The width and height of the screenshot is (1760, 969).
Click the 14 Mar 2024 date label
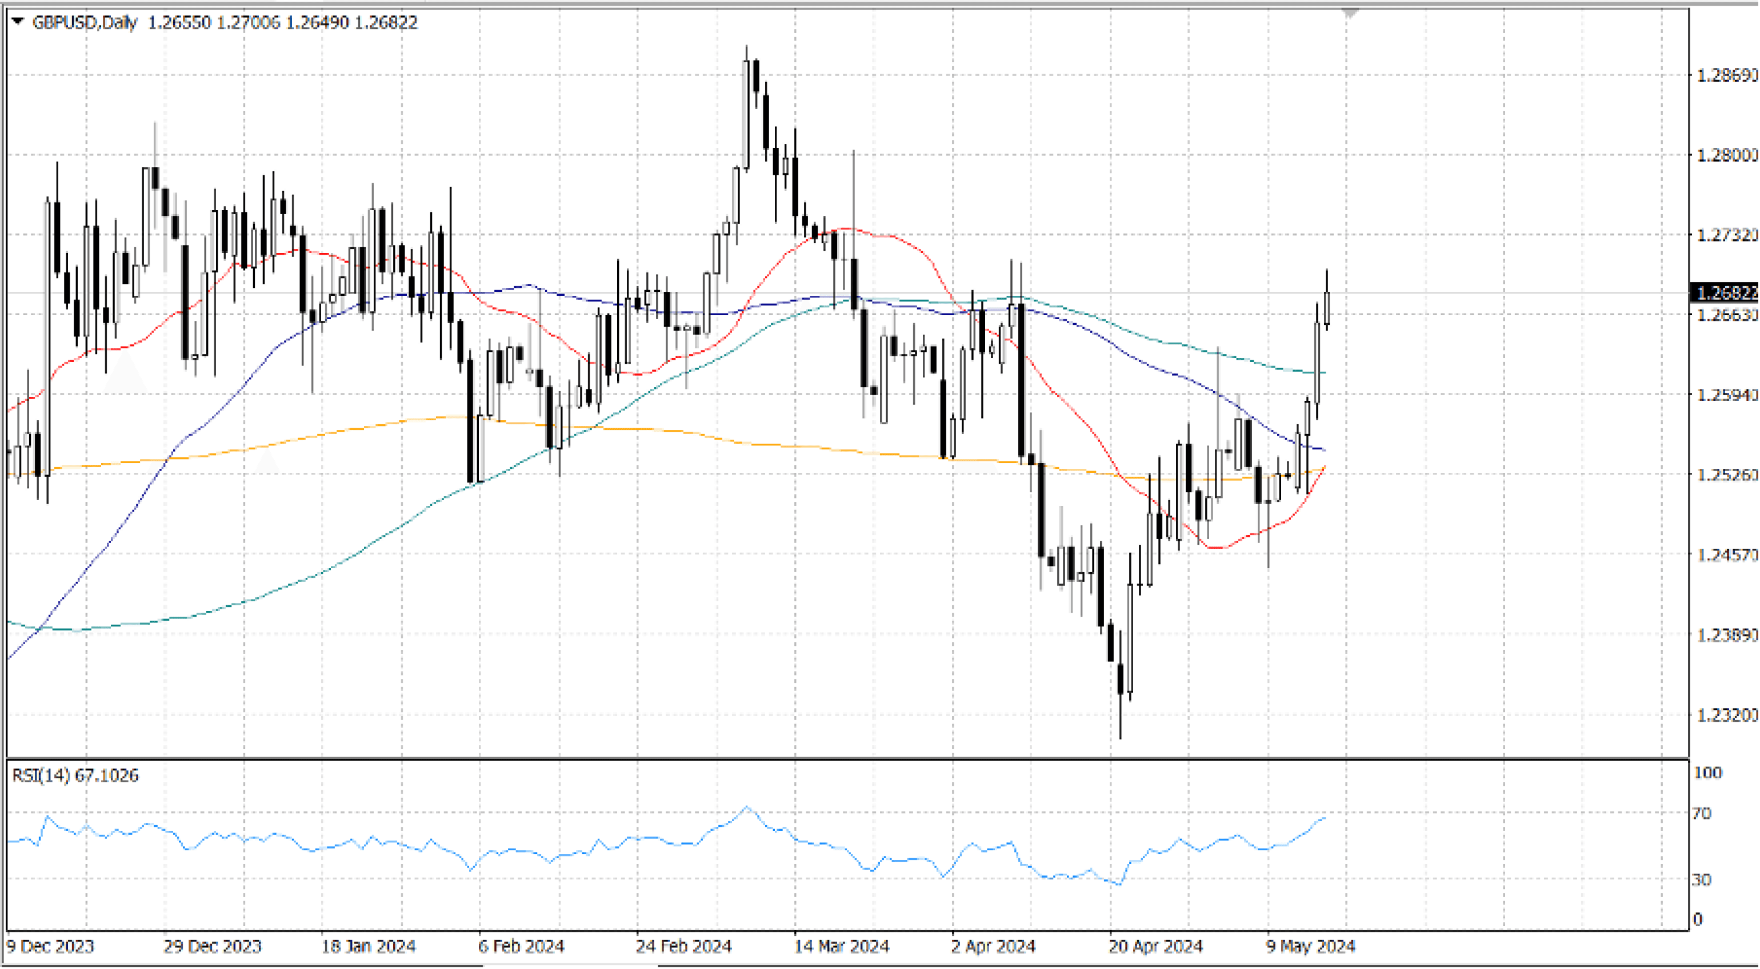841,947
